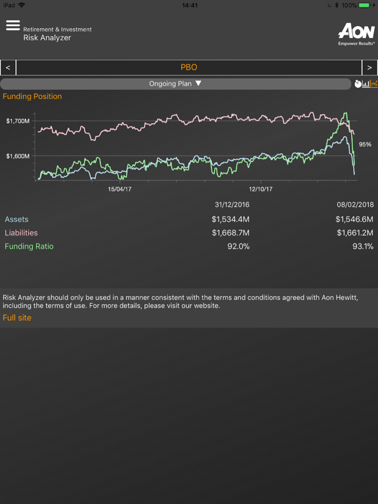Viewport: 378px width, 504px height.
Task: Open the hamburger navigation menu
Action: [x=13, y=26]
